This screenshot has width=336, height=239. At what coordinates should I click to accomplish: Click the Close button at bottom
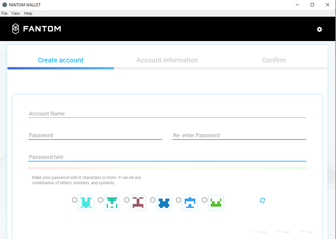point(259,232)
